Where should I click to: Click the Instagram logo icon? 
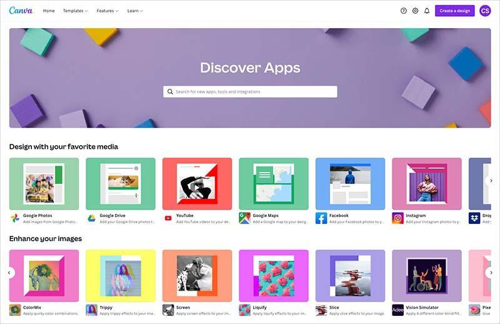pyautogui.click(x=397, y=218)
